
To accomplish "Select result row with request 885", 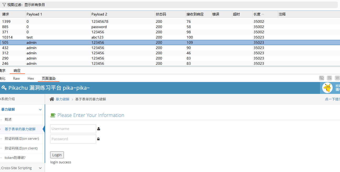I will tap(170, 27).
